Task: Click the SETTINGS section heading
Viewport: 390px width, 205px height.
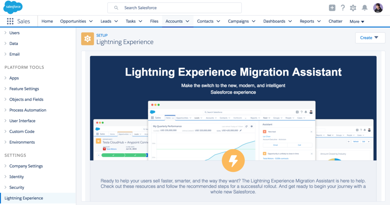Action: [15, 155]
